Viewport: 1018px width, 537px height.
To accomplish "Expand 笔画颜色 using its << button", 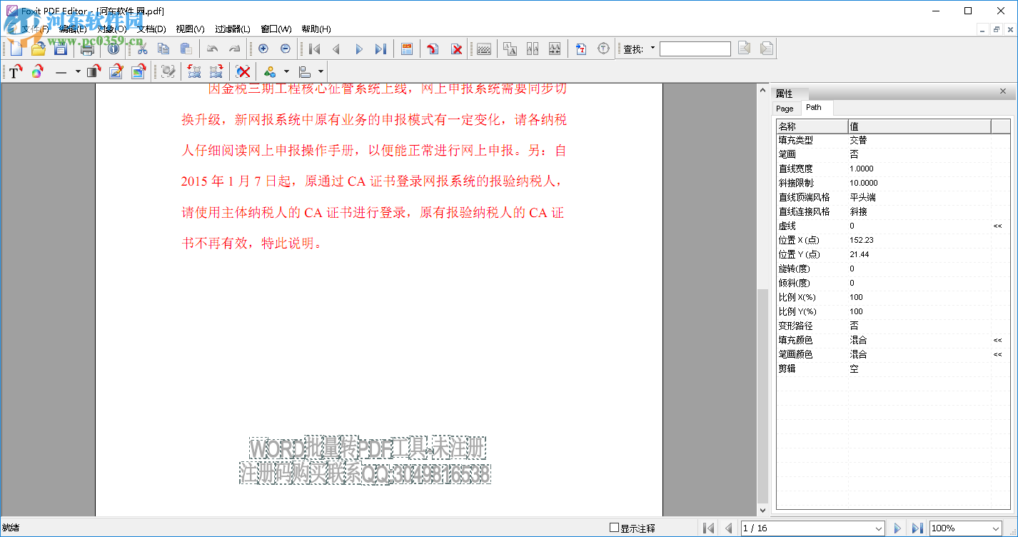I will click(x=998, y=354).
